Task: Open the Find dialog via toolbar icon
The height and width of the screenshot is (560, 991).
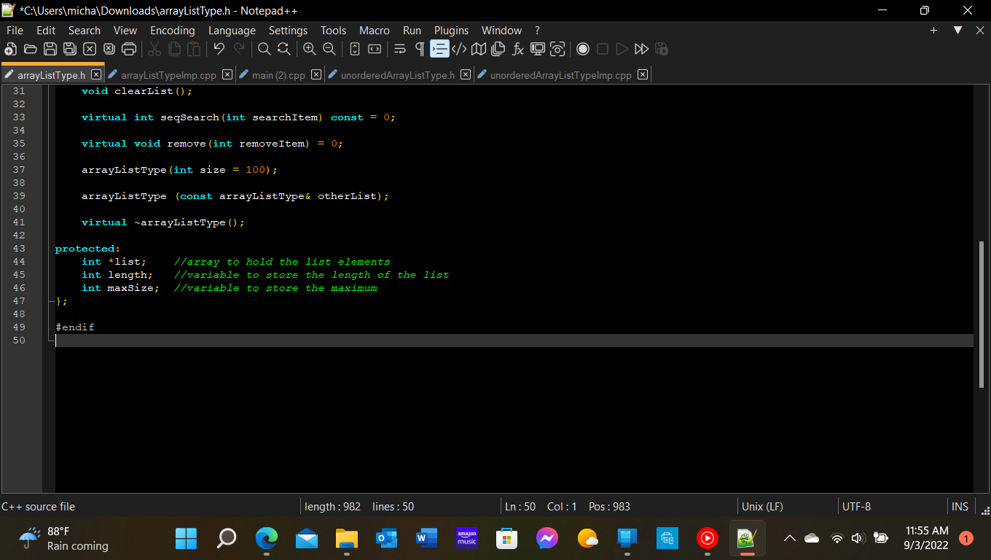Action: pyautogui.click(x=264, y=49)
